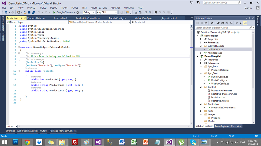Viewport: 261px width, 146px height.
Task: Click the bookmark icon in the toolbar
Action: pos(155,12)
